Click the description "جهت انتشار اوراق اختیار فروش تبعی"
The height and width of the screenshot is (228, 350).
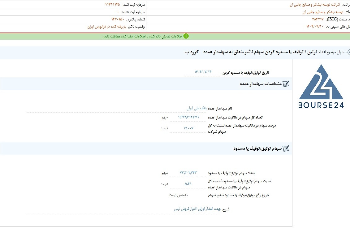point(197,209)
